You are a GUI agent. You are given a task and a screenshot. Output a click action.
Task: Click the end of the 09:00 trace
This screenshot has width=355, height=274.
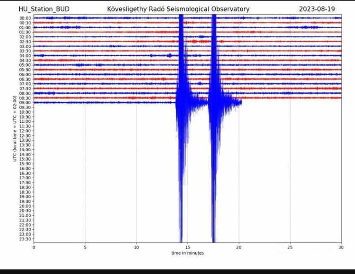pyautogui.click(x=241, y=102)
